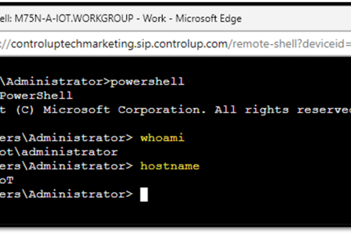Click the oT hostname output

pos(7,180)
